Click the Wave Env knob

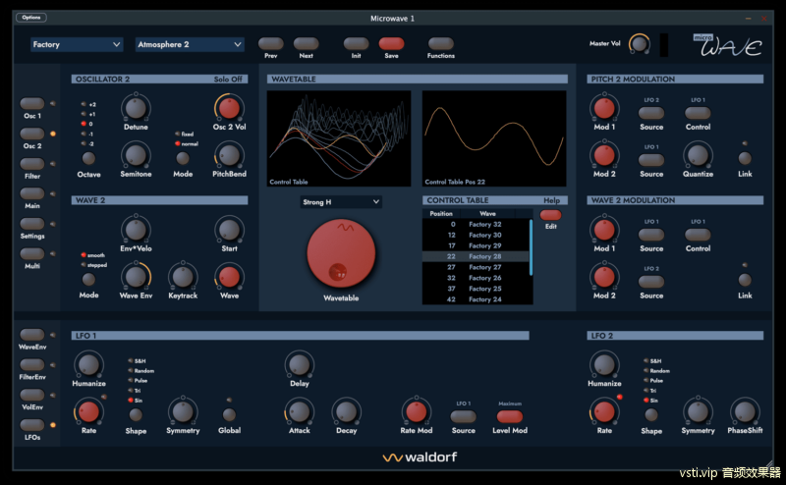tap(136, 277)
